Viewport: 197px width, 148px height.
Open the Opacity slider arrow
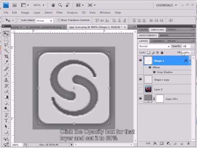(192, 46)
